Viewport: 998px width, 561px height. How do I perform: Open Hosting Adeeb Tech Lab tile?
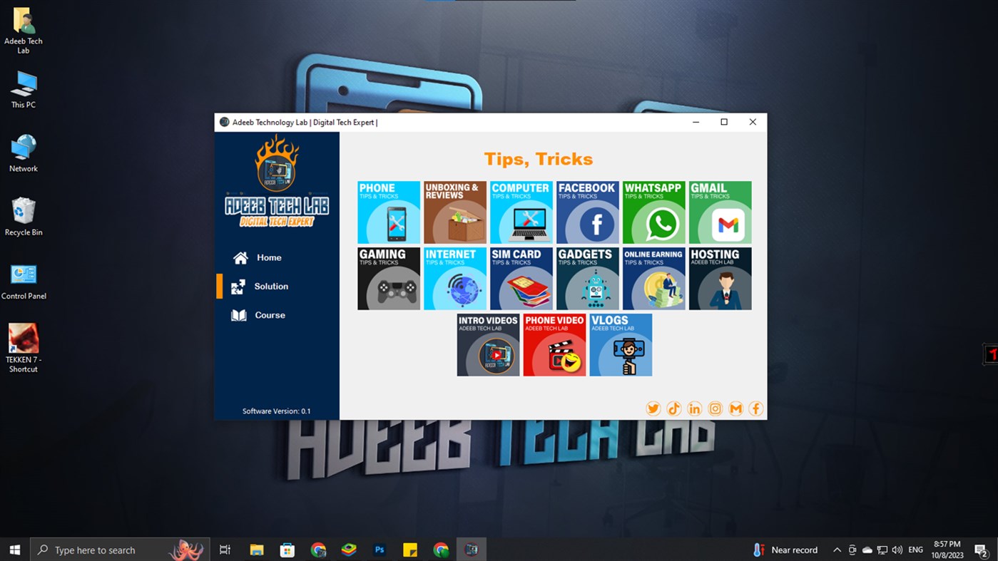pyautogui.click(x=720, y=278)
